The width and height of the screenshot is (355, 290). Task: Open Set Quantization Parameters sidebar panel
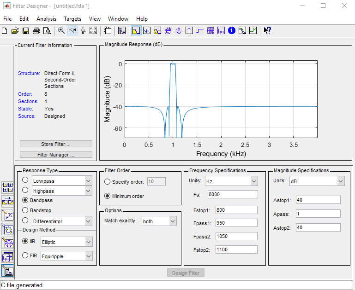[8, 215]
